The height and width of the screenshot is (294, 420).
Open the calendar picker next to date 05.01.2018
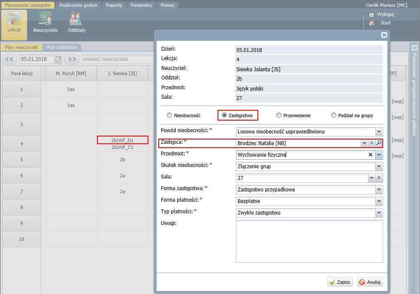pos(58,59)
